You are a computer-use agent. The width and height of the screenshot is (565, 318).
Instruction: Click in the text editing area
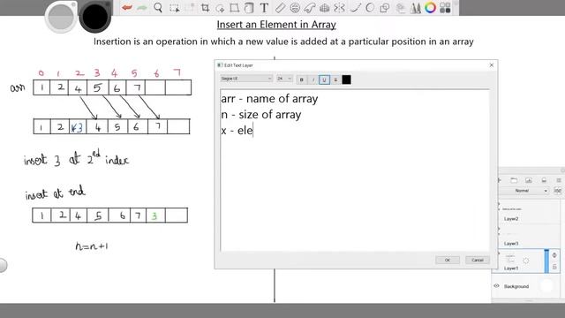click(355, 170)
